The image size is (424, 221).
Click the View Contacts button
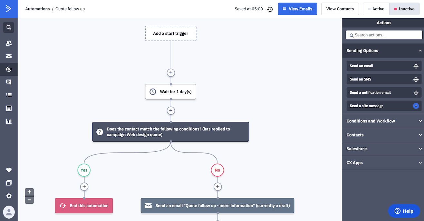point(340,9)
